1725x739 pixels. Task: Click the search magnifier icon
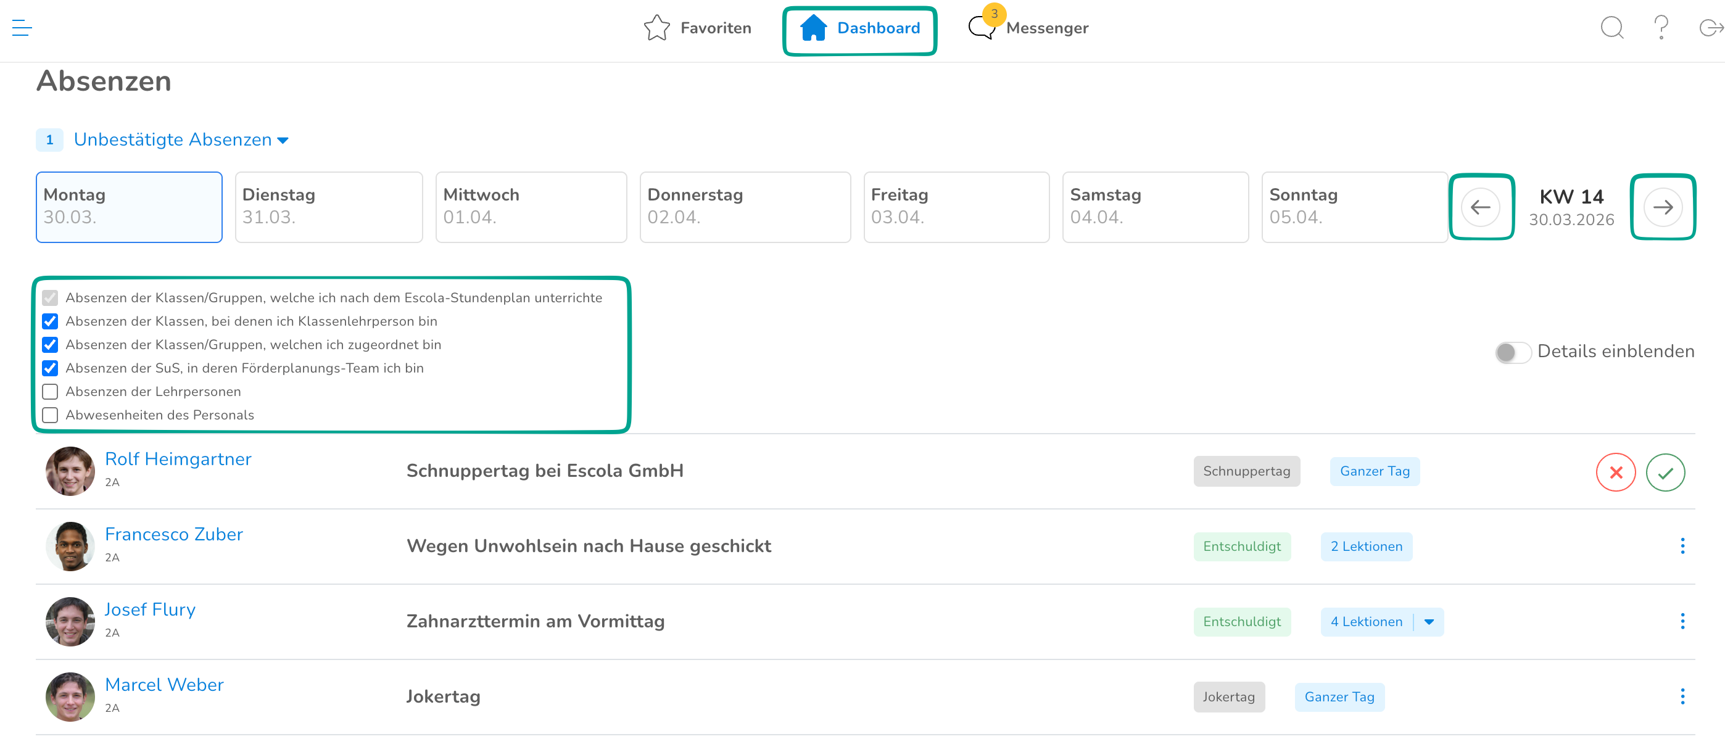click(x=1611, y=27)
